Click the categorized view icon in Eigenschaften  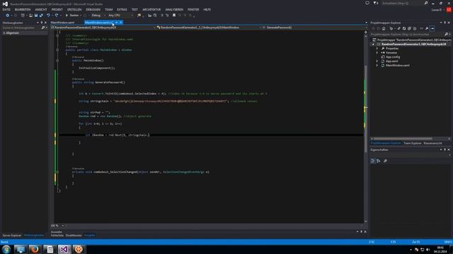(x=373, y=161)
